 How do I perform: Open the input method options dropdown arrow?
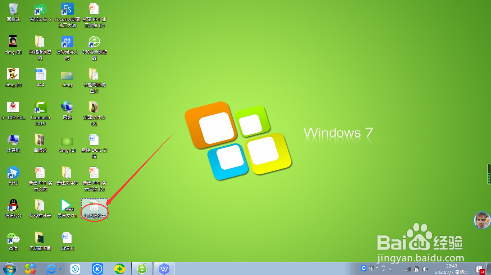click(377, 268)
